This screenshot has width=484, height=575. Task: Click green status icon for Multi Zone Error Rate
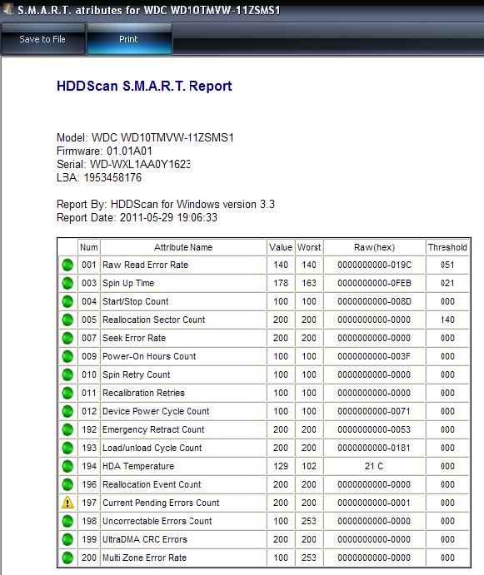67,558
